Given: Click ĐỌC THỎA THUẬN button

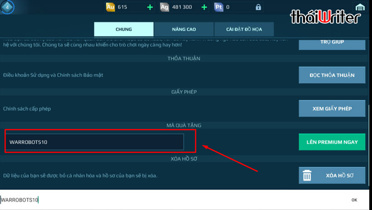Looking at the screenshot, I should tap(332, 75).
